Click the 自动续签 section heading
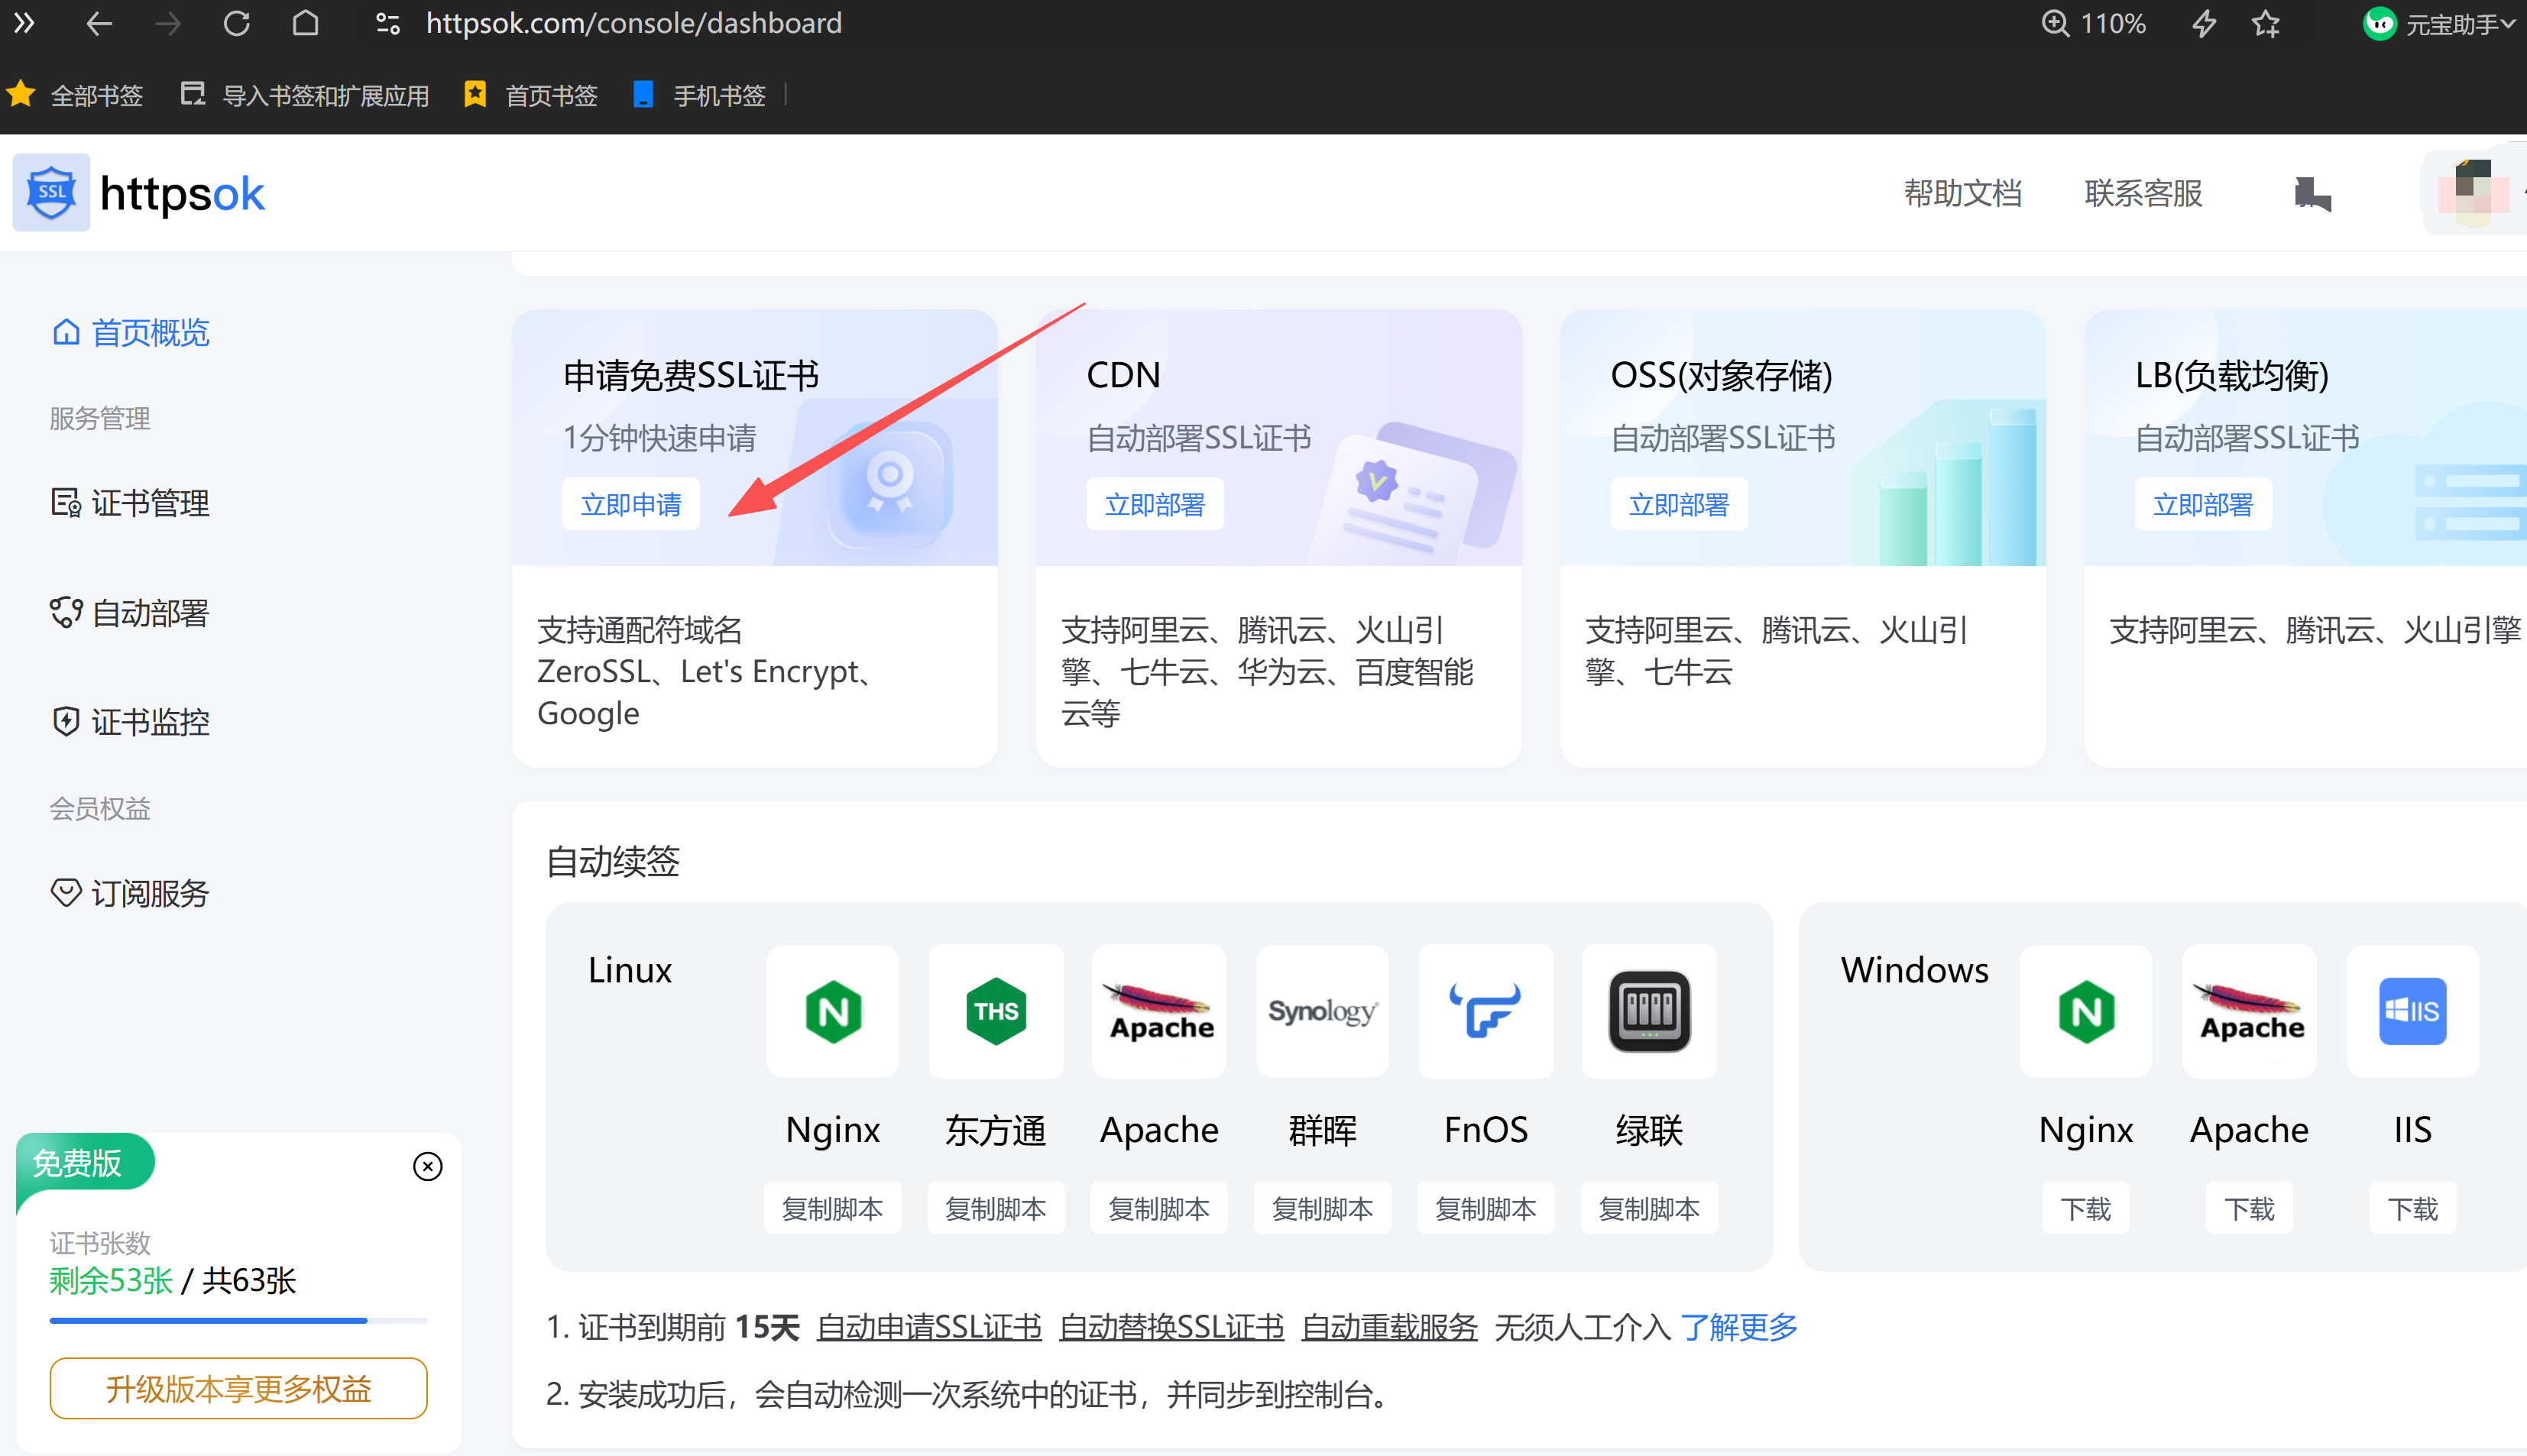The image size is (2527, 1456). click(613, 860)
